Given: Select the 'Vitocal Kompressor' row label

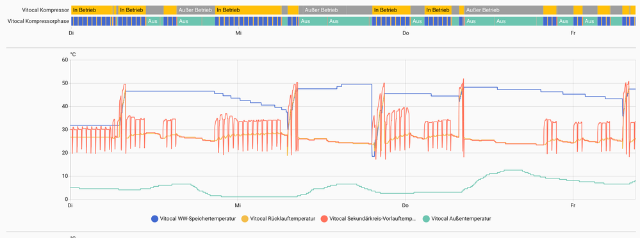Looking at the screenshot, I should click(45, 10).
